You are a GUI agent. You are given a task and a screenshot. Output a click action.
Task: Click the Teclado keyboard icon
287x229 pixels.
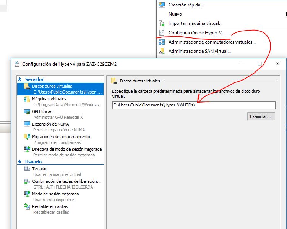pos(27,169)
